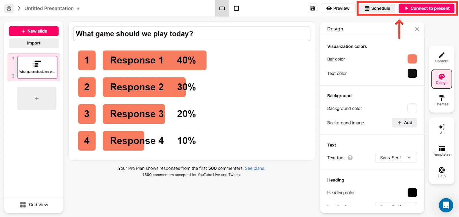The width and height of the screenshot is (459, 217).
Task: Click the slide options three-dot menu
Action: 13,76
